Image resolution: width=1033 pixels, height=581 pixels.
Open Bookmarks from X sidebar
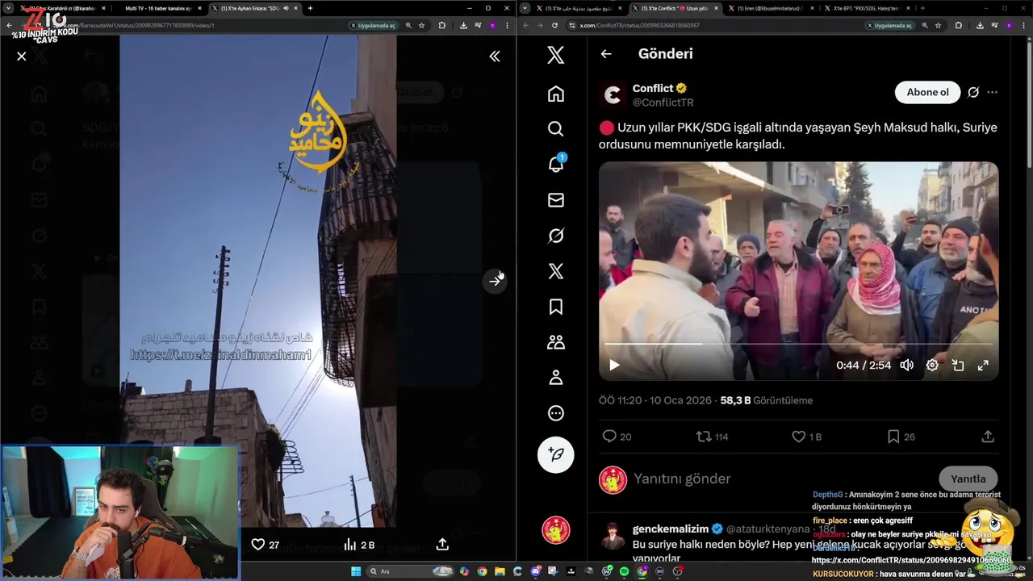pyautogui.click(x=556, y=307)
